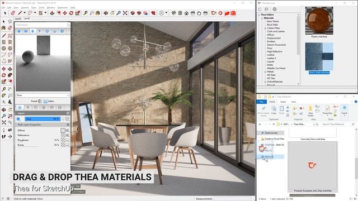Select the Leather folder in Thea Browser
The image size is (358, 201).
coord(271,55)
